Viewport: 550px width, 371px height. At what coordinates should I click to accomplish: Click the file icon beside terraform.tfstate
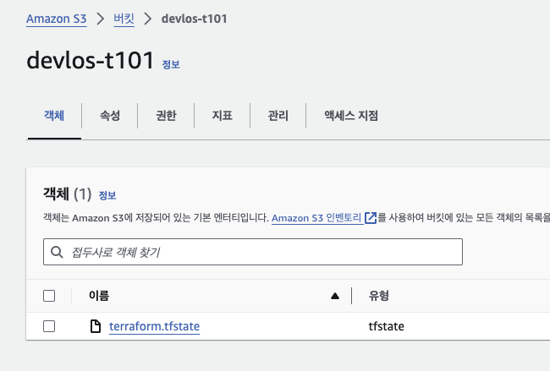point(96,326)
